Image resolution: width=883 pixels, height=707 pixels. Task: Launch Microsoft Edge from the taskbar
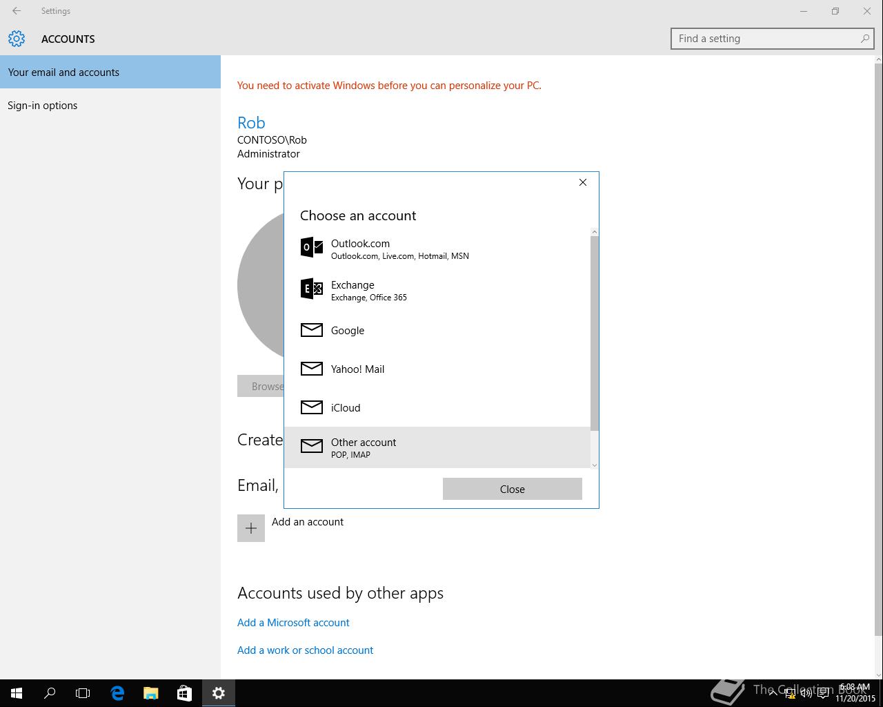pyautogui.click(x=117, y=693)
